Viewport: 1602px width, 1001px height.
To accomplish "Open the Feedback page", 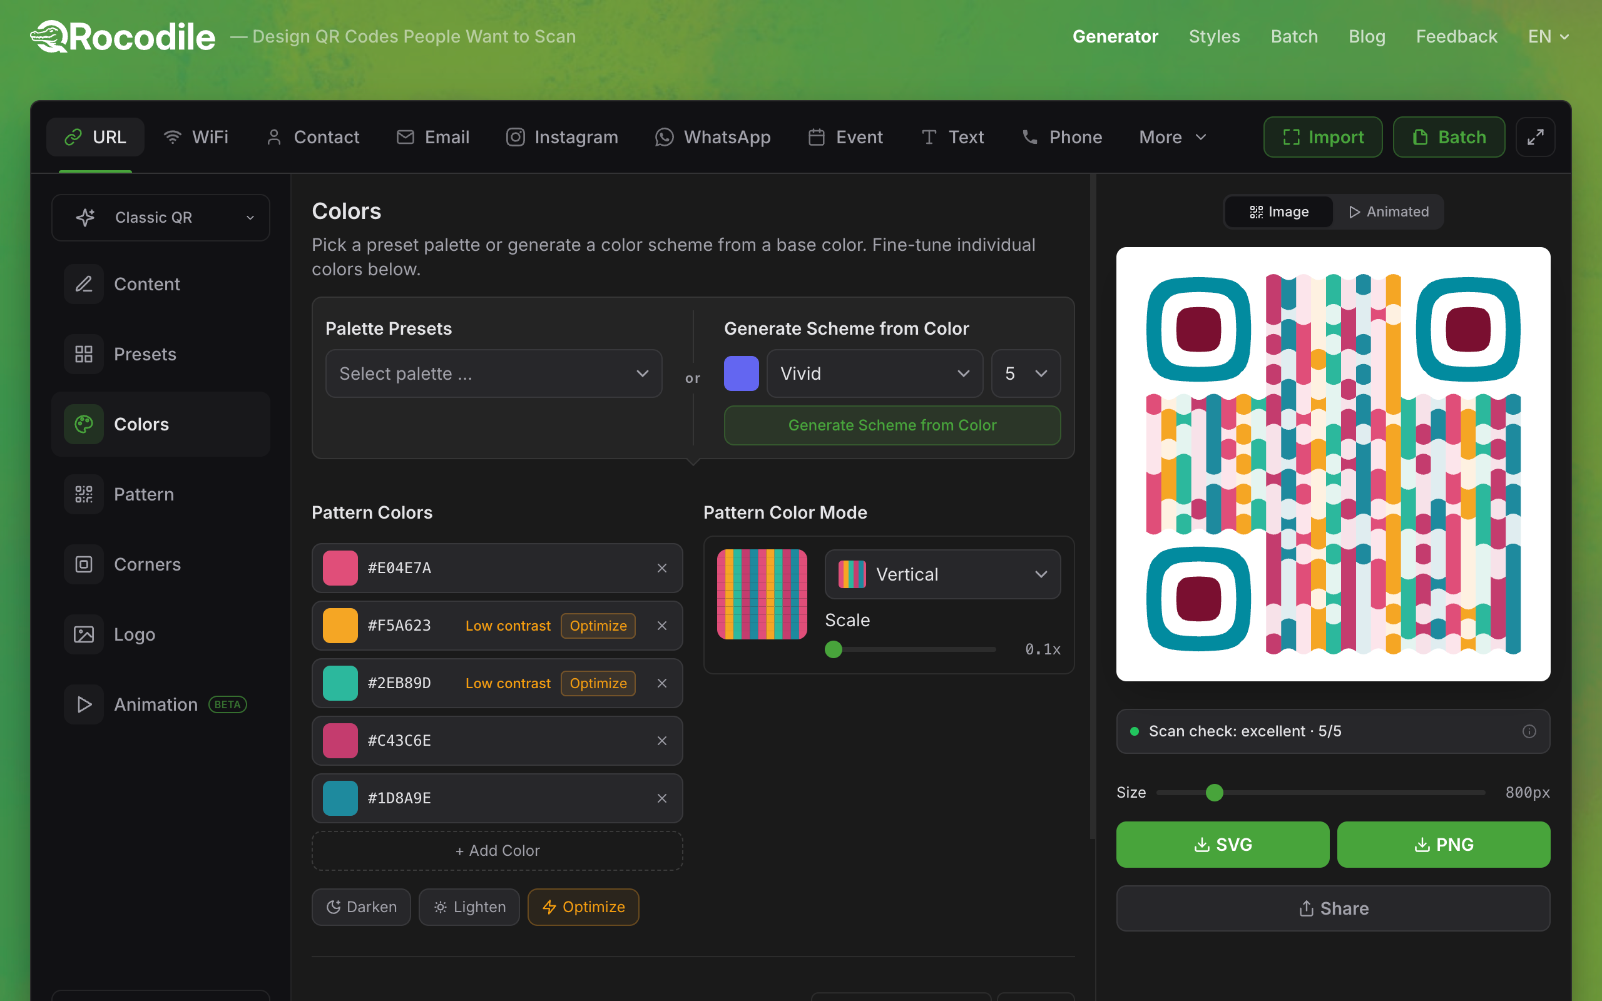I will tap(1456, 36).
